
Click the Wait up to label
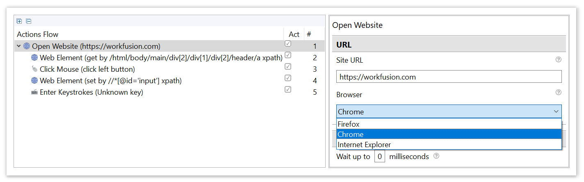coord(353,157)
